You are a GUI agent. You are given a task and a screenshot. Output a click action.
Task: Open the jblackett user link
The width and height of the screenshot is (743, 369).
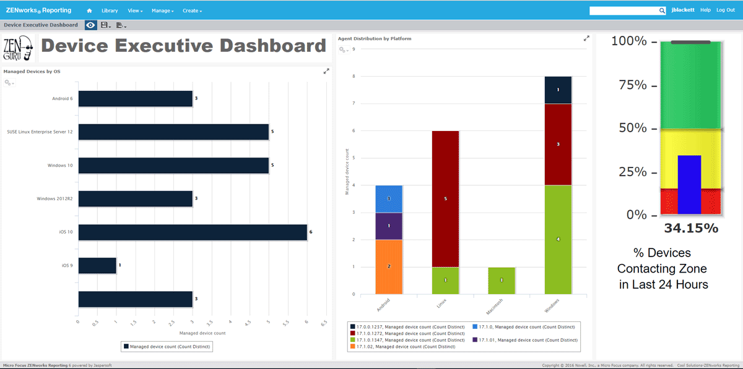click(683, 11)
